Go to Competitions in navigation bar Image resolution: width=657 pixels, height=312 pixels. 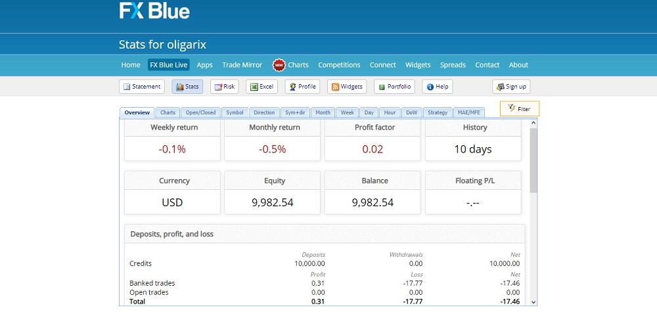pyautogui.click(x=339, y=65)
